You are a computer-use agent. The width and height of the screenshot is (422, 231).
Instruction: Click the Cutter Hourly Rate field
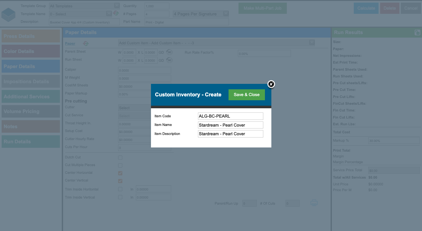click(135, 140)
